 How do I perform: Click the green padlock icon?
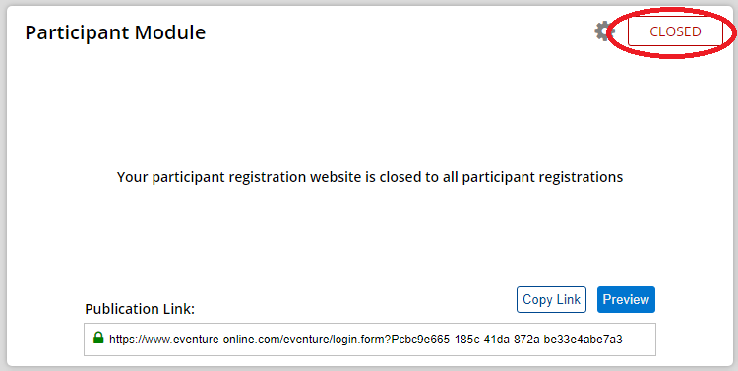coord(98,338)
